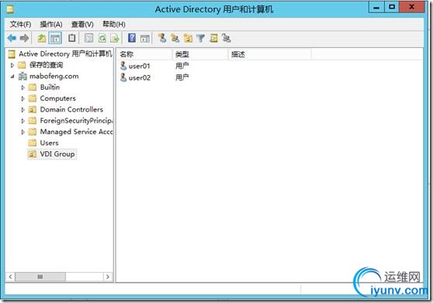Click the tree pane's horizontal scrollbar thumb
The height and width of the screenshot is (303, 433).
tap(40, 277)
